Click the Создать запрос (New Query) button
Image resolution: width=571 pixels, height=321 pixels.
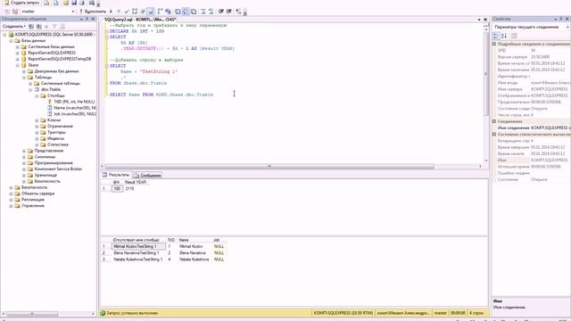tap(21, 3)
